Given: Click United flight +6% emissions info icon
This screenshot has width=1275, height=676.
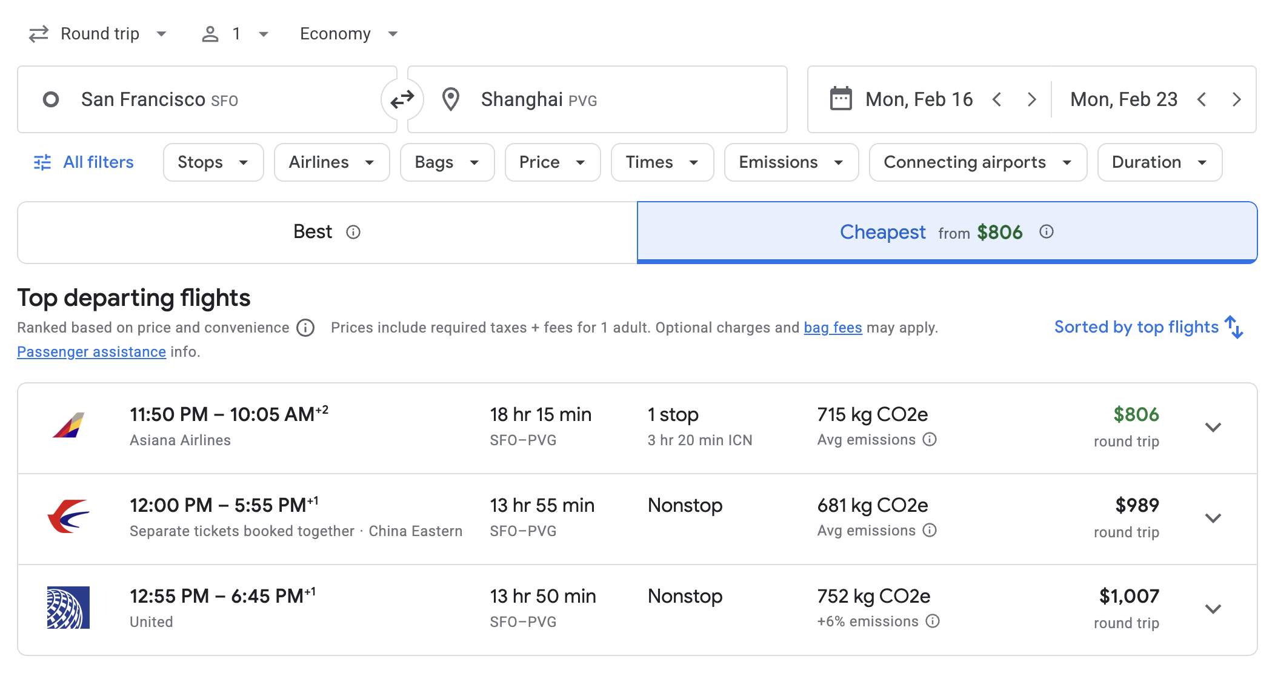Looking at the screenshot, I should [933, 621].
